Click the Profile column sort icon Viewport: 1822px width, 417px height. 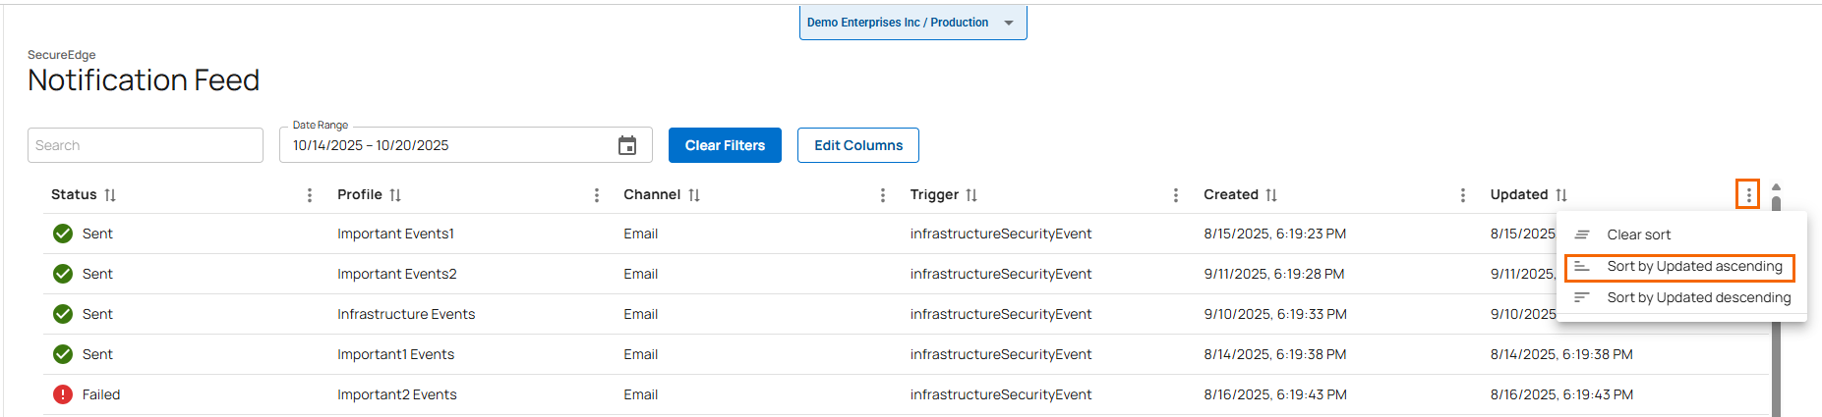tap(395, 195)
